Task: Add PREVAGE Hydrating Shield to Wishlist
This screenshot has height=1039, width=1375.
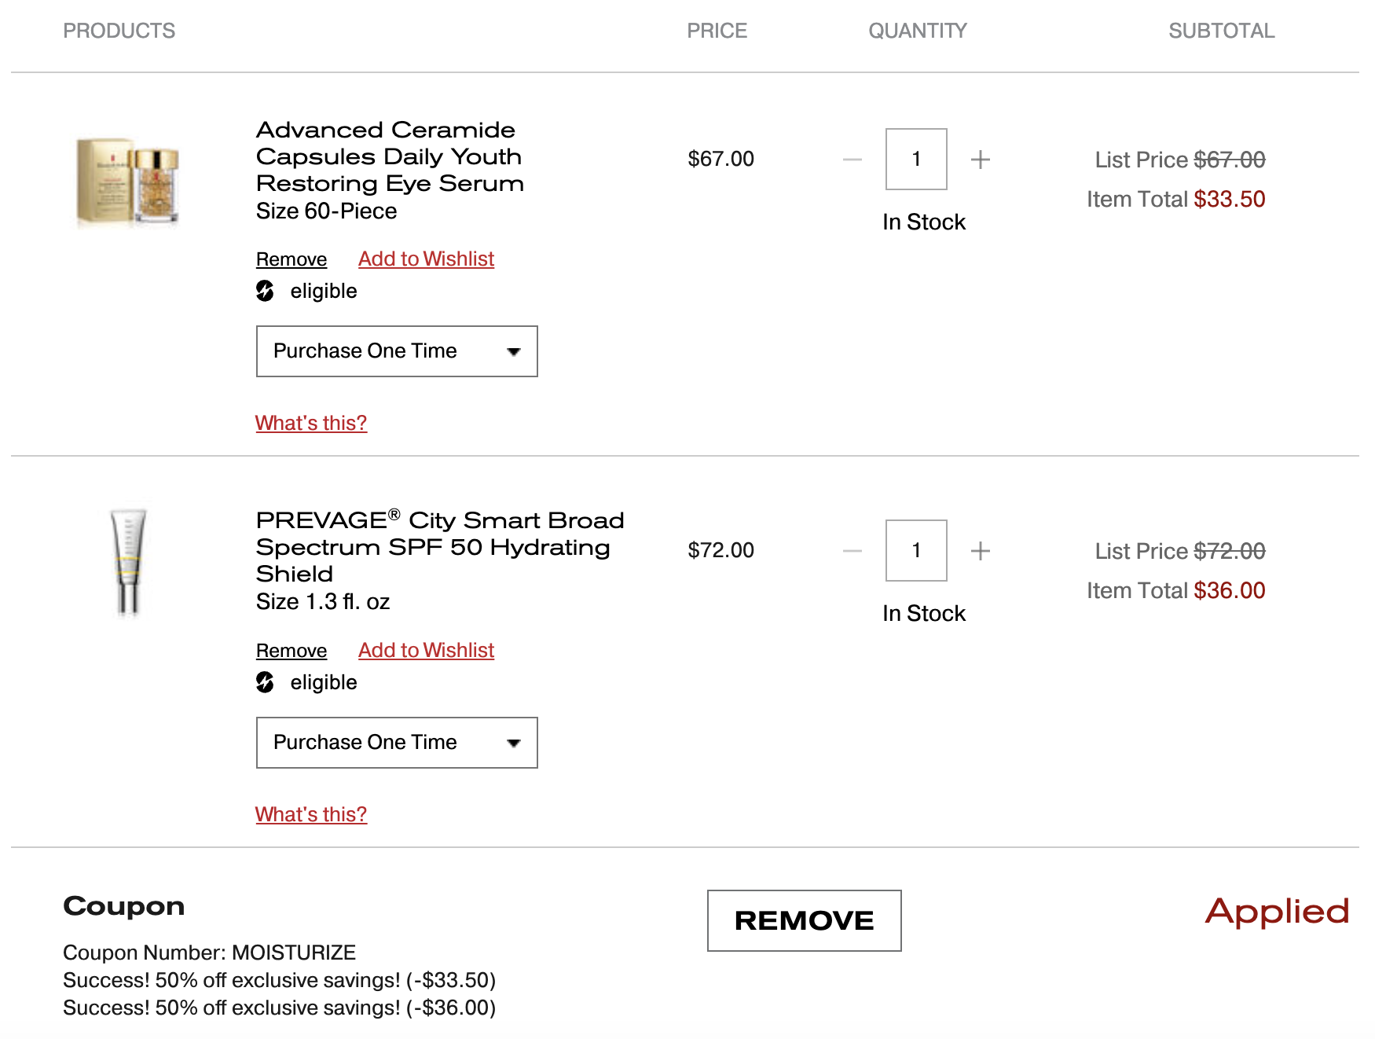Action: coord(426,651)
